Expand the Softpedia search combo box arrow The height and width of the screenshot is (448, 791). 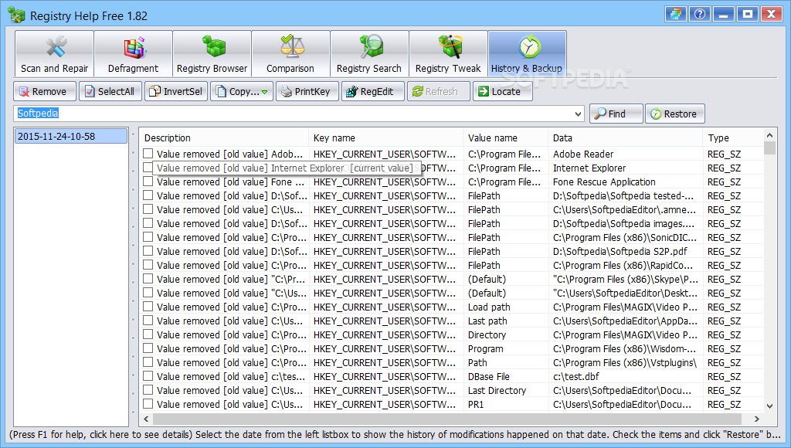coord(578,114)
